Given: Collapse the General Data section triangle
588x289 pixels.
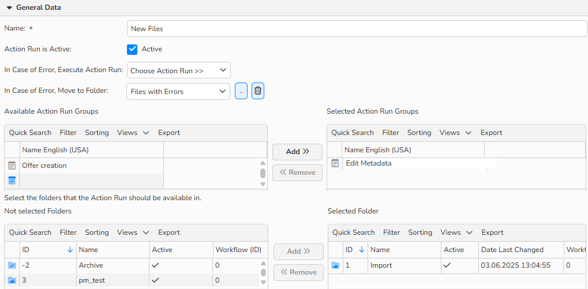Looking at the screenshot, I should [x=9, y=7].
